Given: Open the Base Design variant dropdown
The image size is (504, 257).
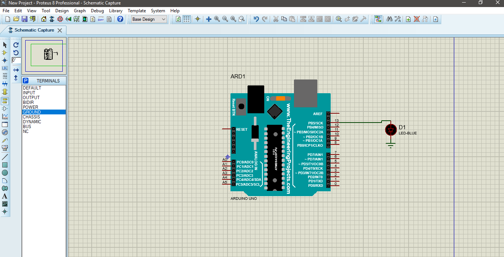Looking at the screenshot, I should [149, 19].
